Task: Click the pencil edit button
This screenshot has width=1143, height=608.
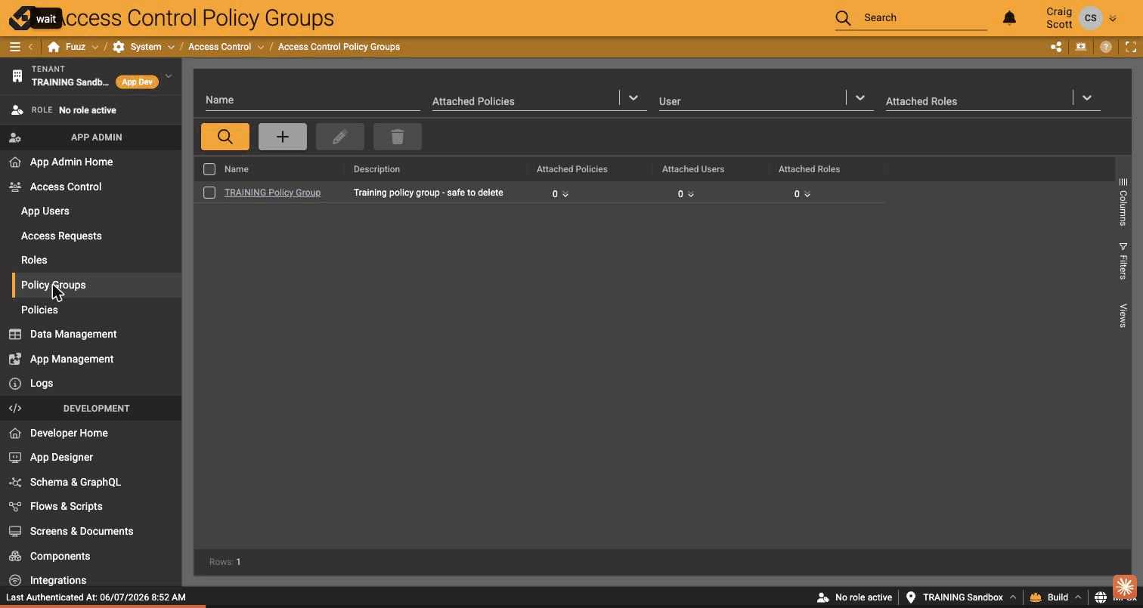Action: point(340,137)
